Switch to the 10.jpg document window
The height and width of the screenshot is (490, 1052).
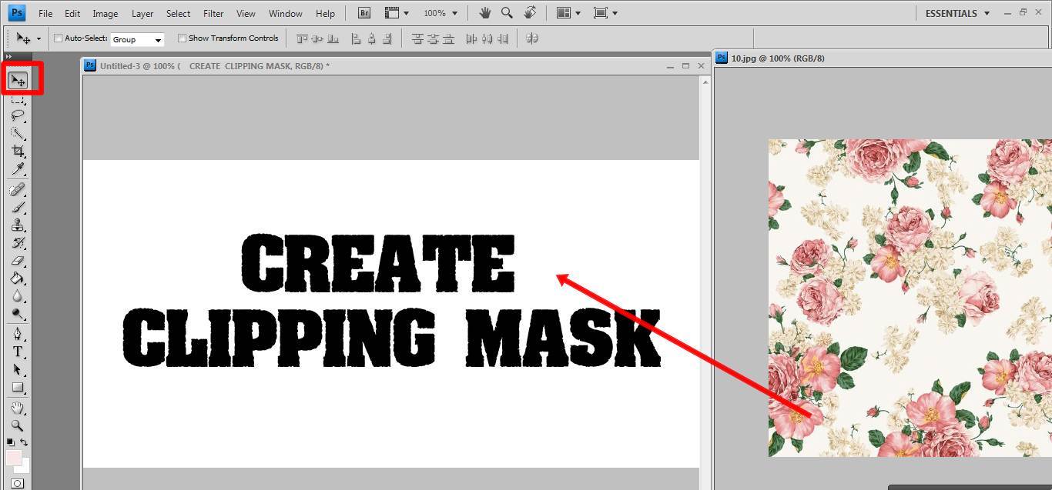coord(778,58)
